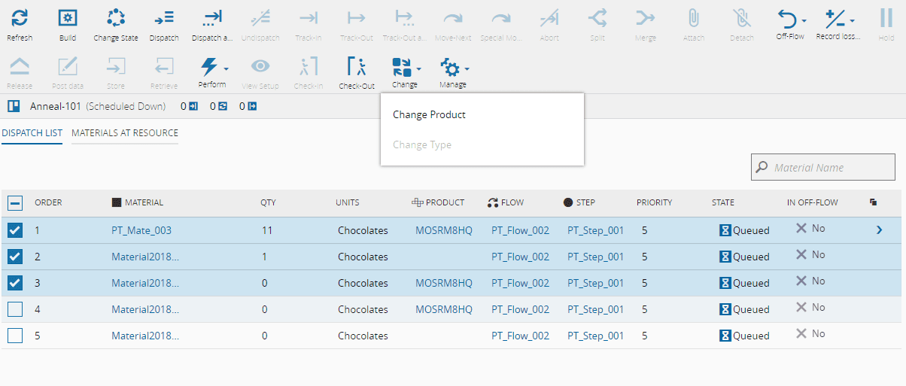906x386 pixels.
Task: Uncheck the checkbox for order 1 row
Action: (15, 230)
